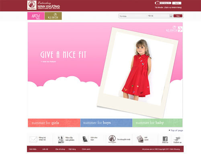Screen dimensions: 201x154
Task: Open the summer for boys banner
Action: click(x=106, y=123)
